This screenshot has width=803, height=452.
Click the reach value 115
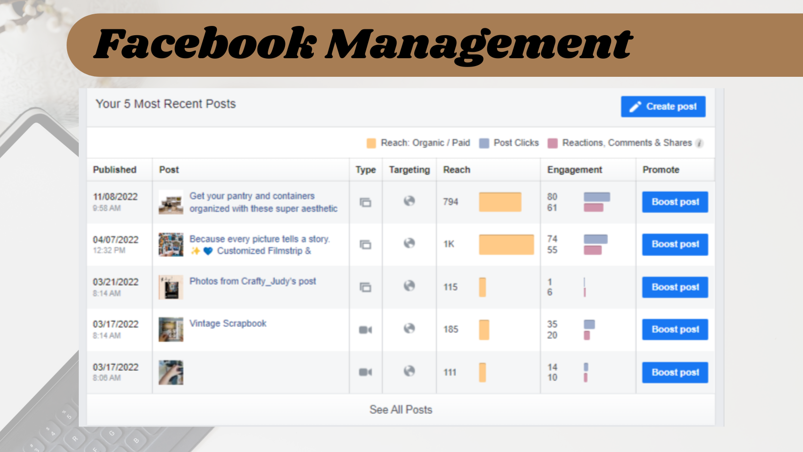point(450,287)
